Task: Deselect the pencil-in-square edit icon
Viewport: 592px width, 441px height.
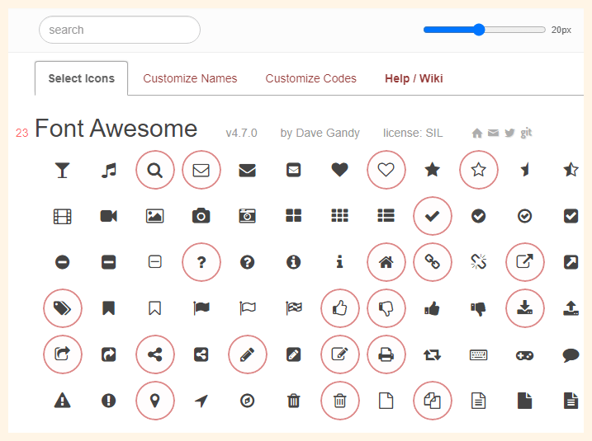Action: (x=340, y=354)
